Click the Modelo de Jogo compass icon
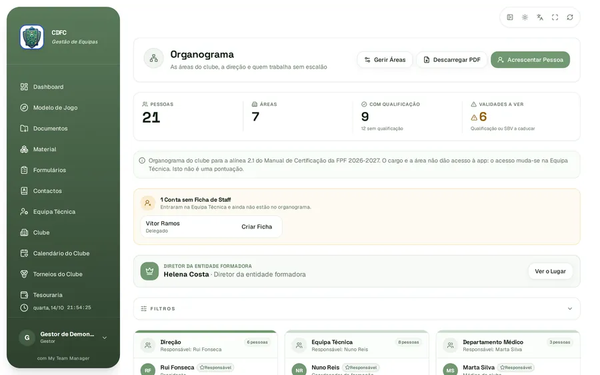The width and height of the screenshot is (600, 375). click(24, 107)
